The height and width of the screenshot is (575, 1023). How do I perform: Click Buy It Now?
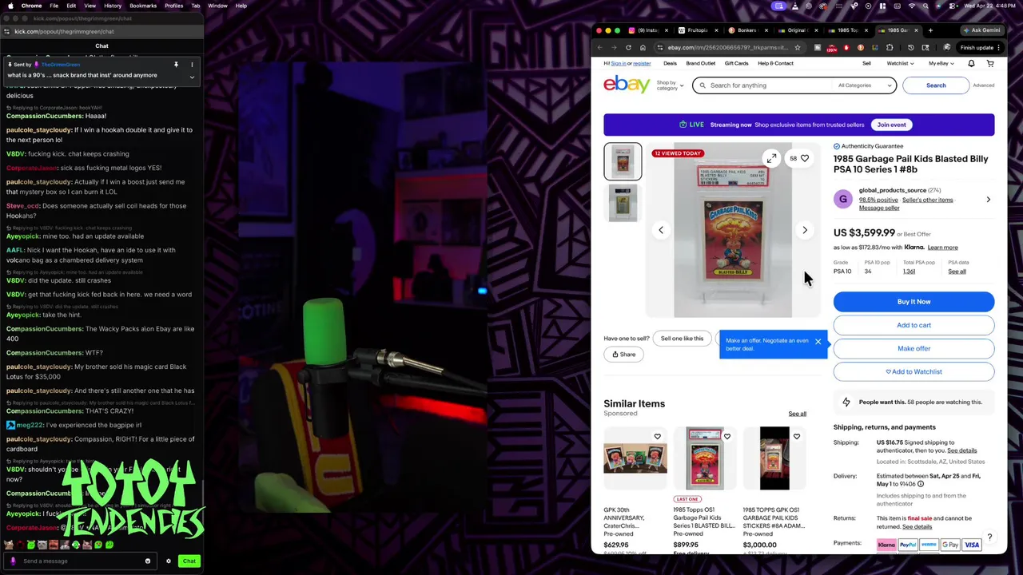(914, 302)
